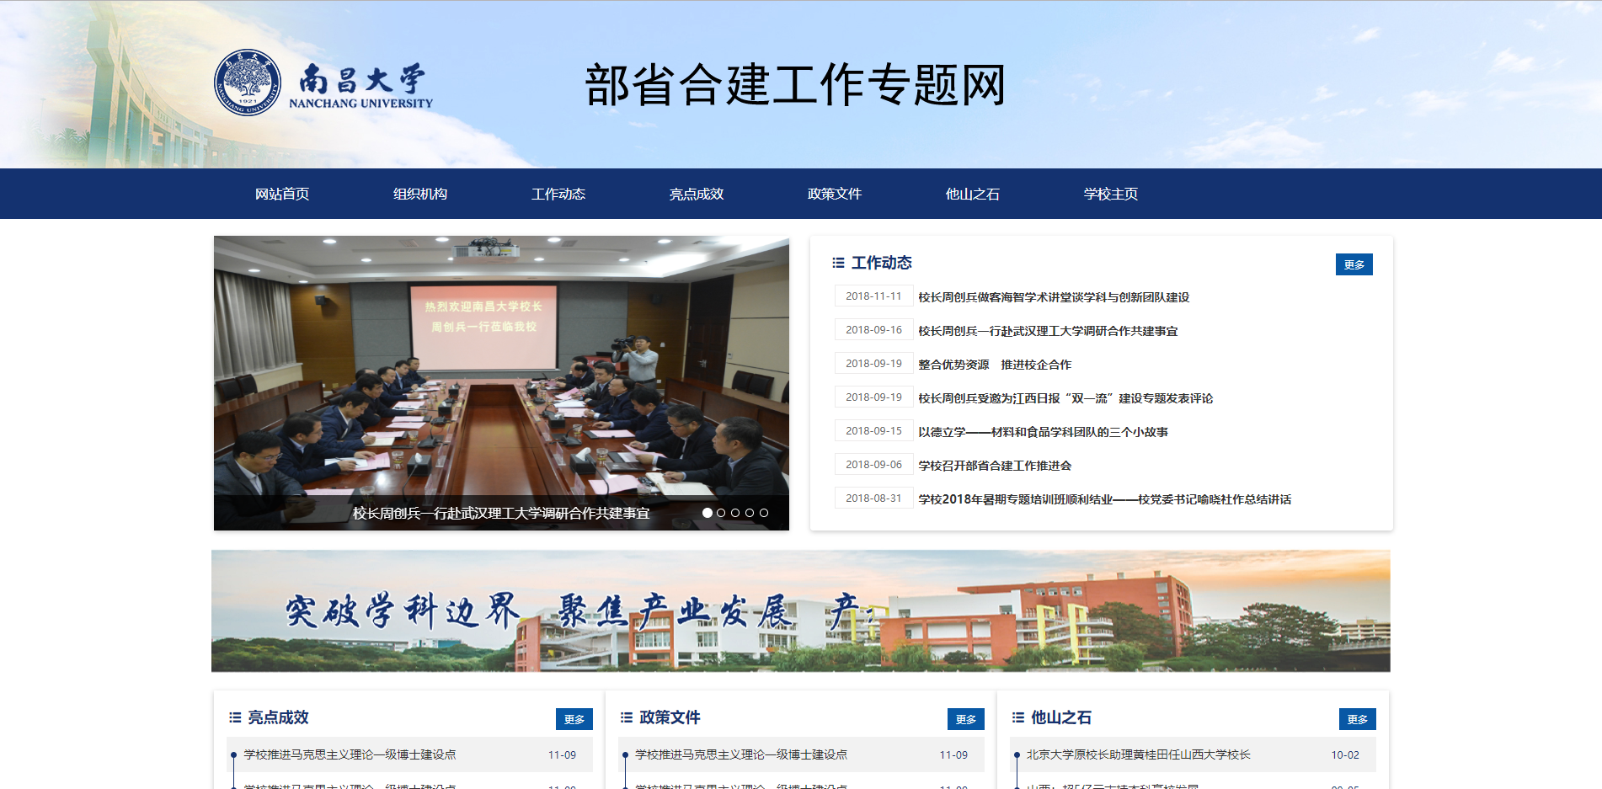Click the bullet marker beside 北京大学 news item
Image resolution: width=1602 pixels, height=789 pixels.
tap(1019, 755)
